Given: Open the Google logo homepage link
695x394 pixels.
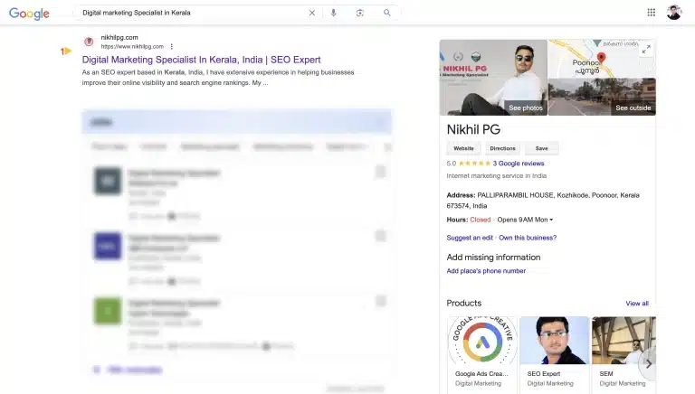Looking at the screenshot, I should [x=29, y=14].
